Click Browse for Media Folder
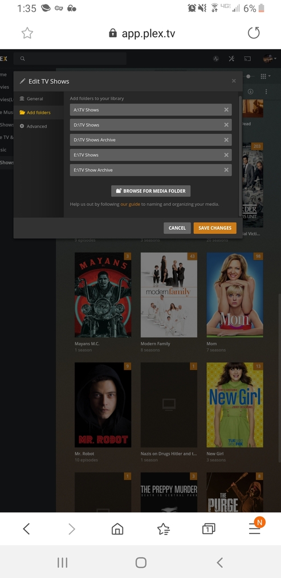The height and width of the screenshot is (578, 281). [x=151, y=191]
